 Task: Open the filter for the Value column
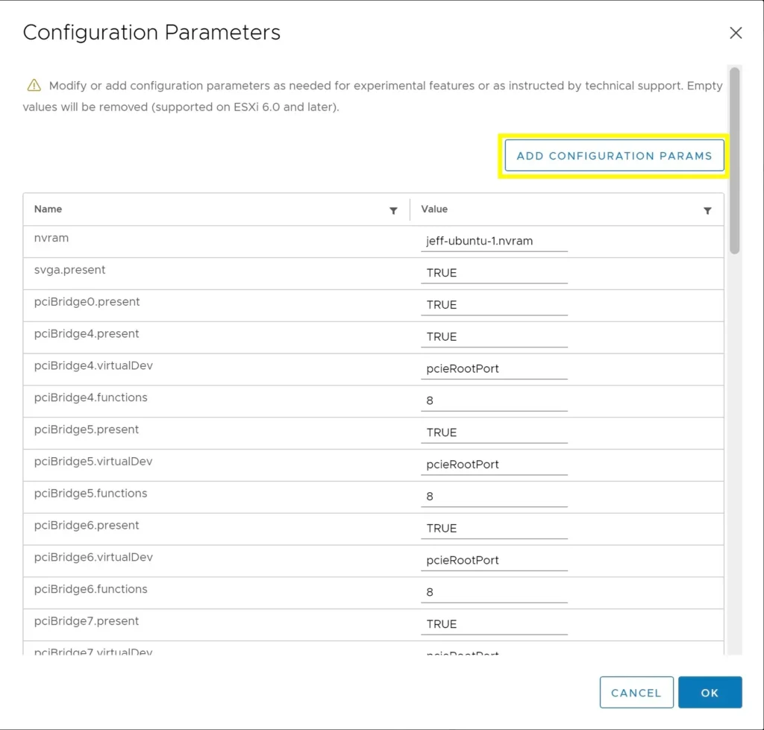pyautogui.click(x=707, y=211)
